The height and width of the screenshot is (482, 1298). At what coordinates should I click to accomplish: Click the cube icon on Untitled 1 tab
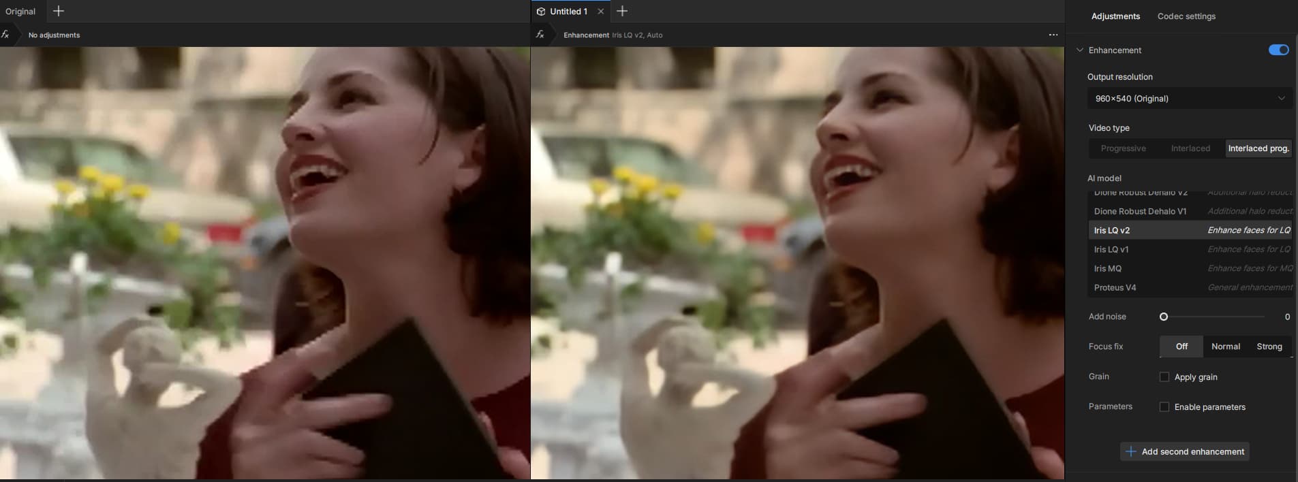[x=541, y=12]
